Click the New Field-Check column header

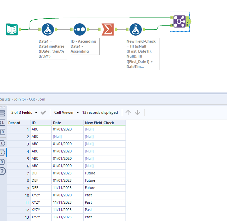tap(105, 123)
